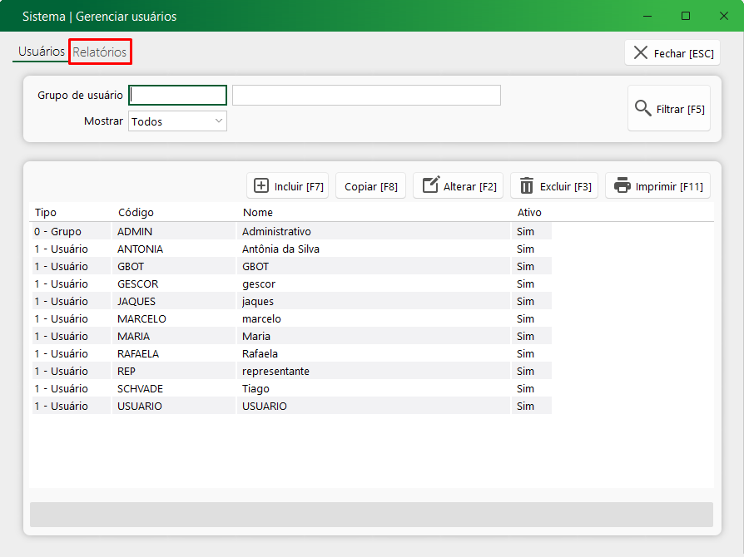Click the X icon on Fechar
The height and width of the screenshot is (557, 744).
click(640, 52)
